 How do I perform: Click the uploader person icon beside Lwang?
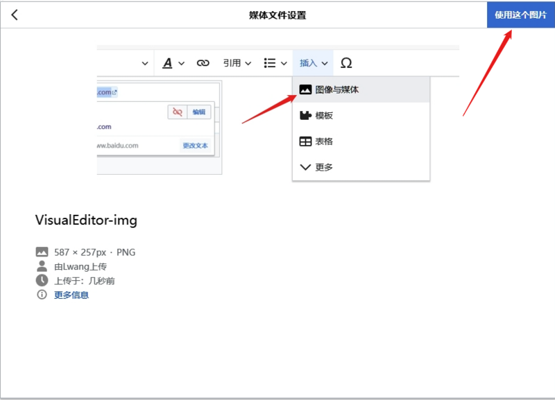click(40, 266)
